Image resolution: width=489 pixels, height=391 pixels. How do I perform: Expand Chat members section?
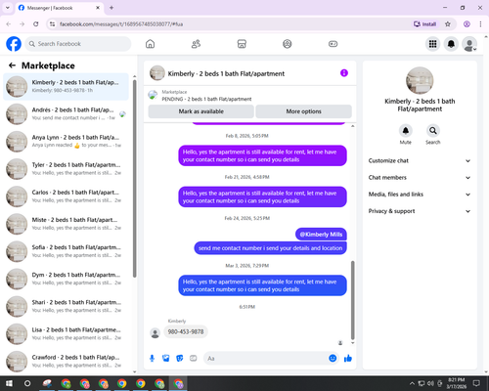pyautogui.click(x=420, y=178)
